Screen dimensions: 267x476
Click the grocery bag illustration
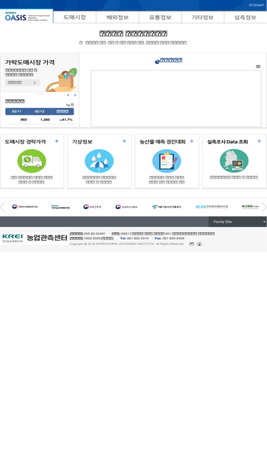[62, 80]
